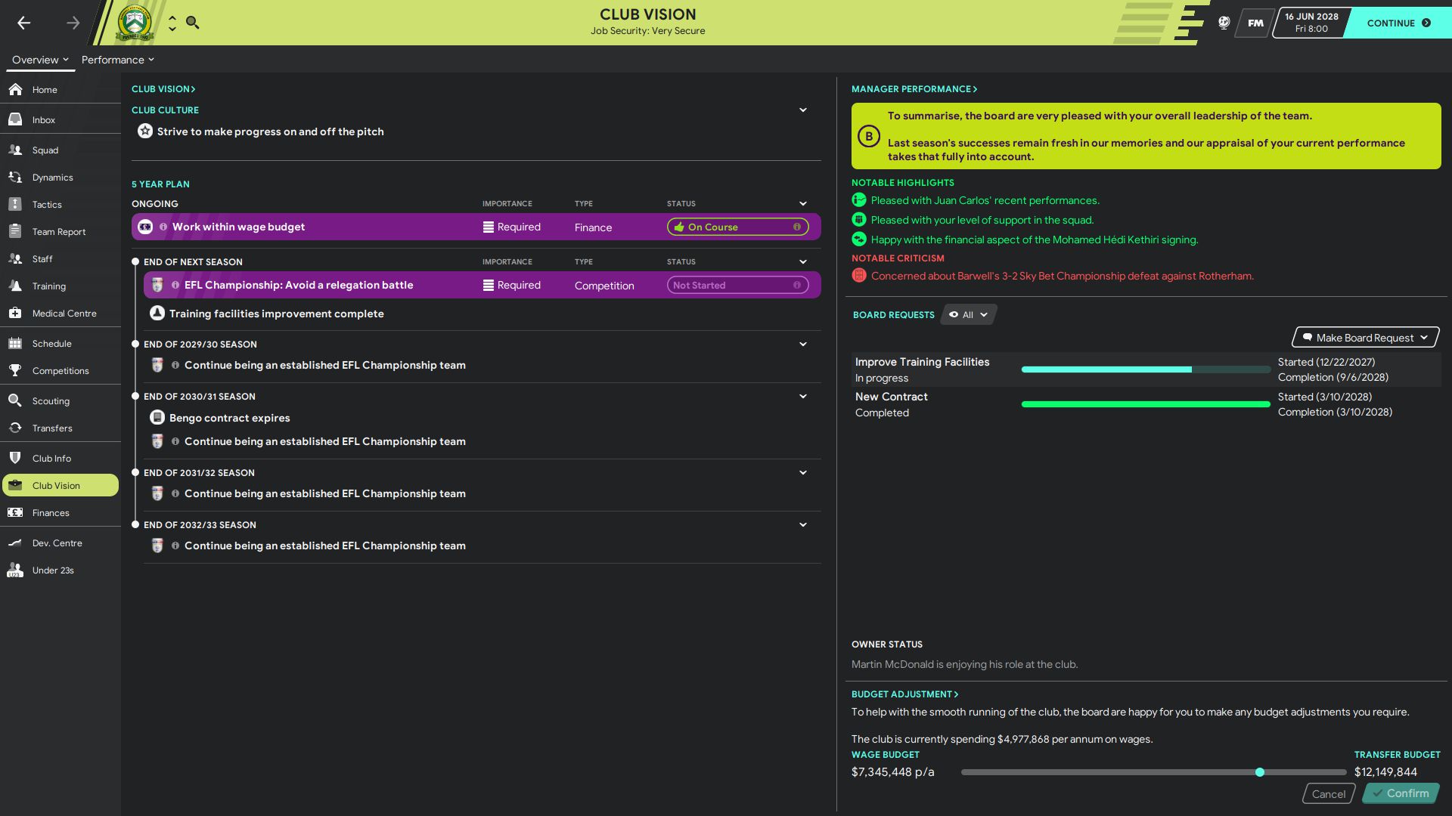Click the level of support highlight

tap(982, 220)
